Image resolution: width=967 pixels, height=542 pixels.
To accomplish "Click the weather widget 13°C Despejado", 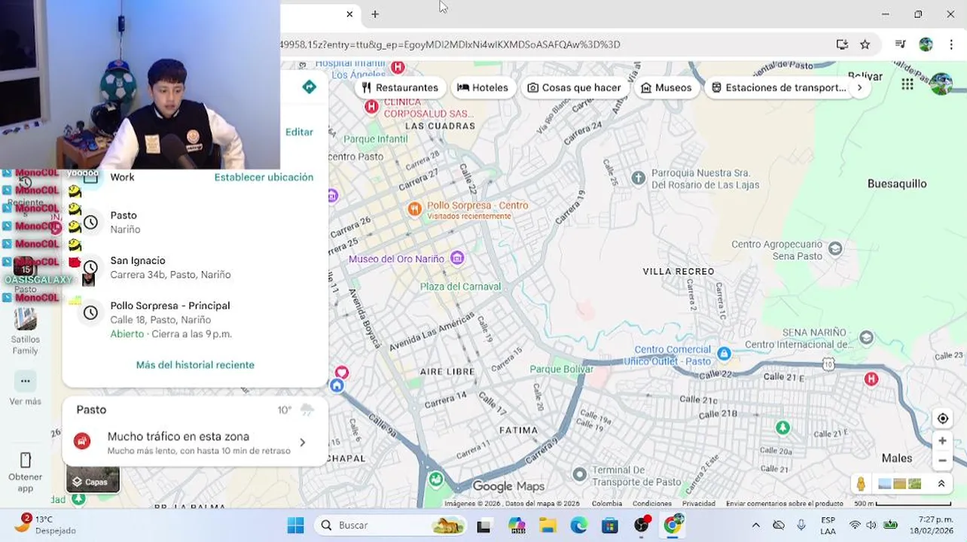I will (x=45, y=525).
